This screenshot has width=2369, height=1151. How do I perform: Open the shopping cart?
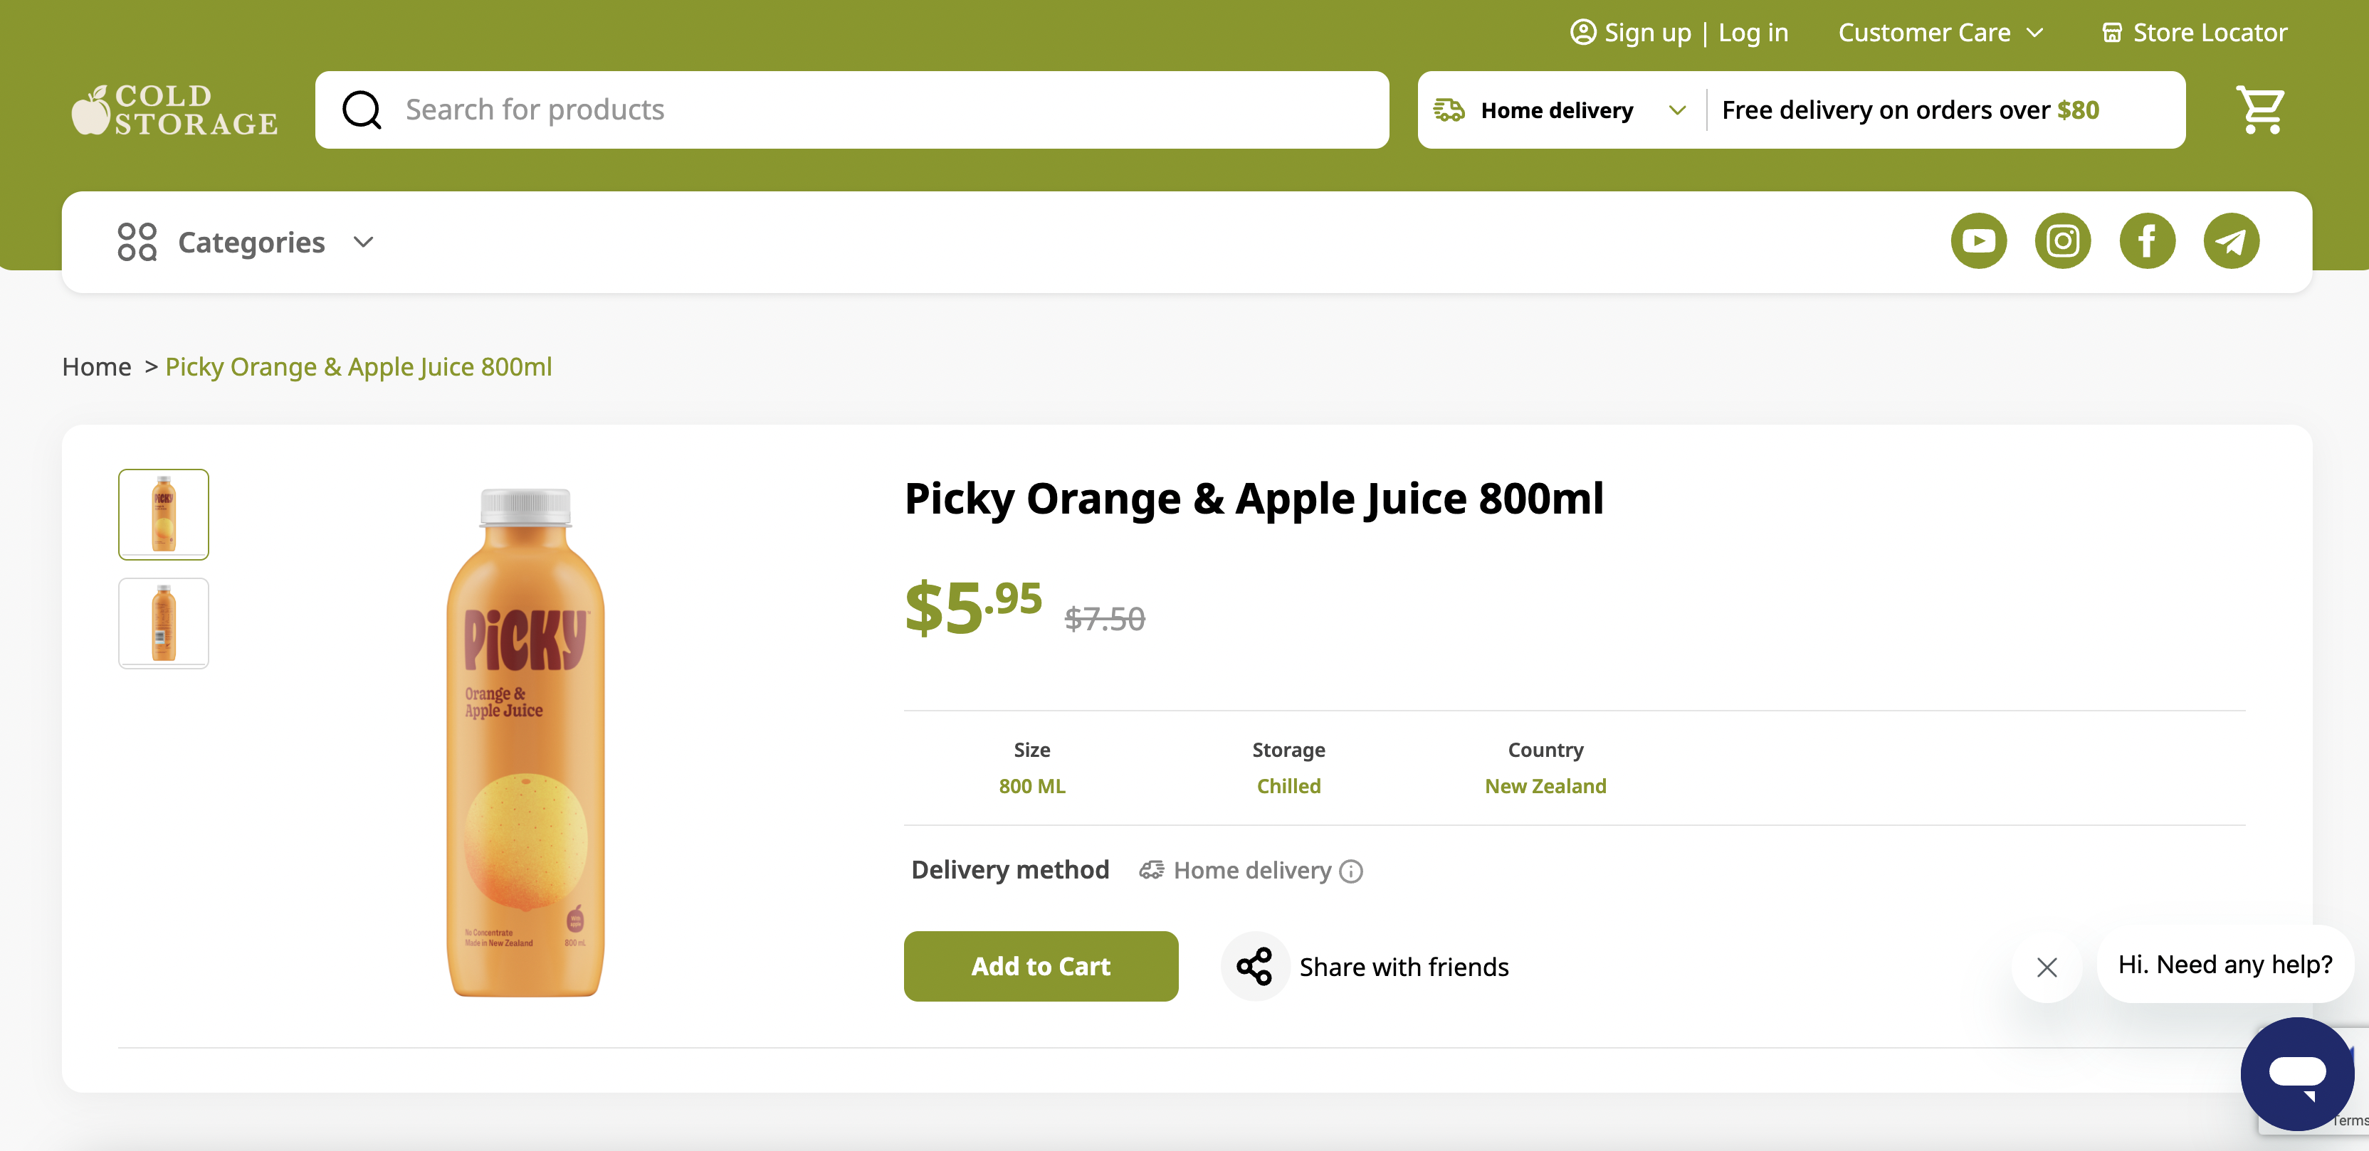(2261, 110)
